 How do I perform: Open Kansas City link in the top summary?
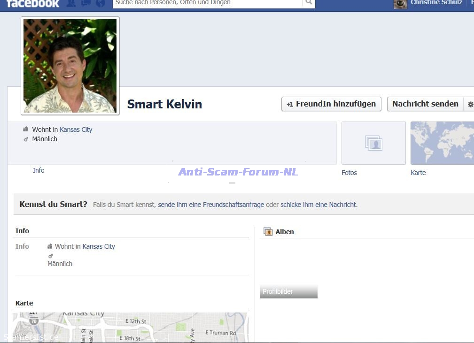click(76, 130)
